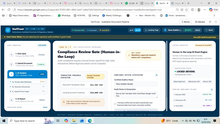220x124 pixels.
Task: Click the browser back arrow
Action: coord(3,10)
